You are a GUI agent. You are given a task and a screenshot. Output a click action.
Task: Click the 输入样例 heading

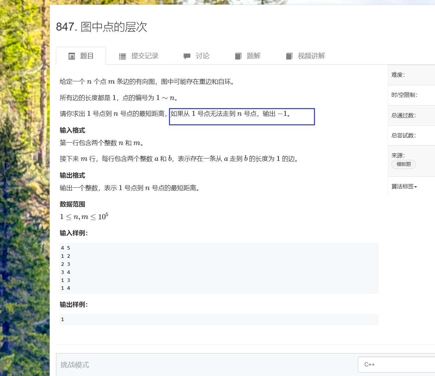[74, 233]
